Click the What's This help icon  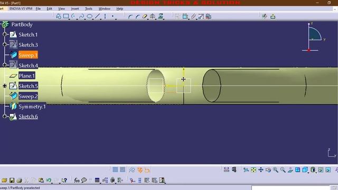tap(64, 180)
